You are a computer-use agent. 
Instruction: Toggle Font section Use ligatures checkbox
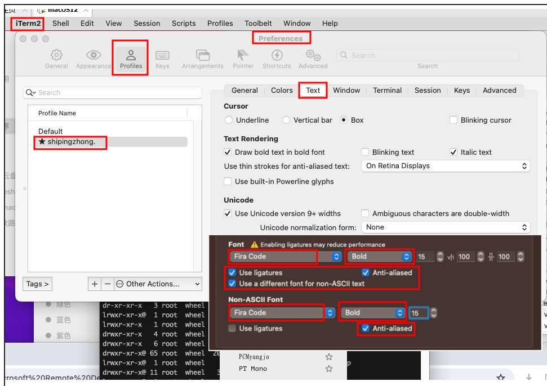pyautogui.click(x=232, y=273)
